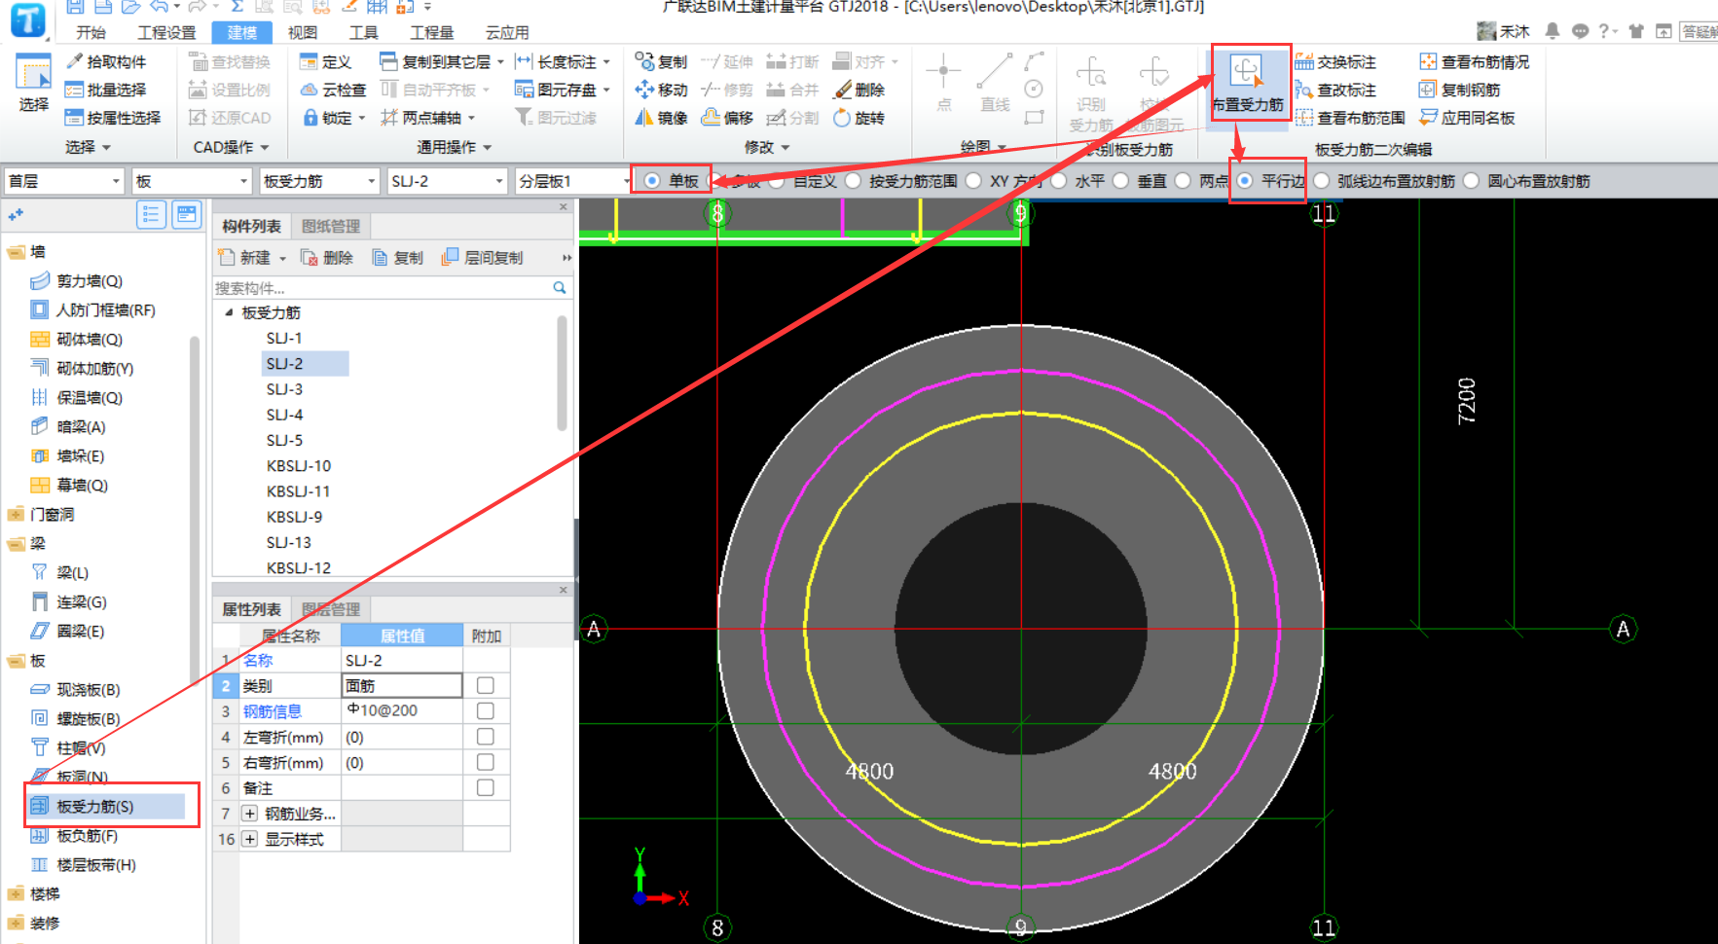Select the 圆心布置放射筋 radio button
1718x944 pixels.
pos(1471,181)
